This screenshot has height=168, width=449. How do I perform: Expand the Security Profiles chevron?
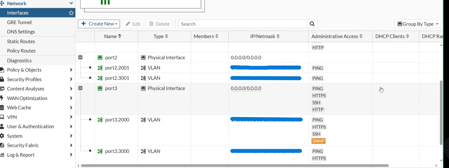71,79
